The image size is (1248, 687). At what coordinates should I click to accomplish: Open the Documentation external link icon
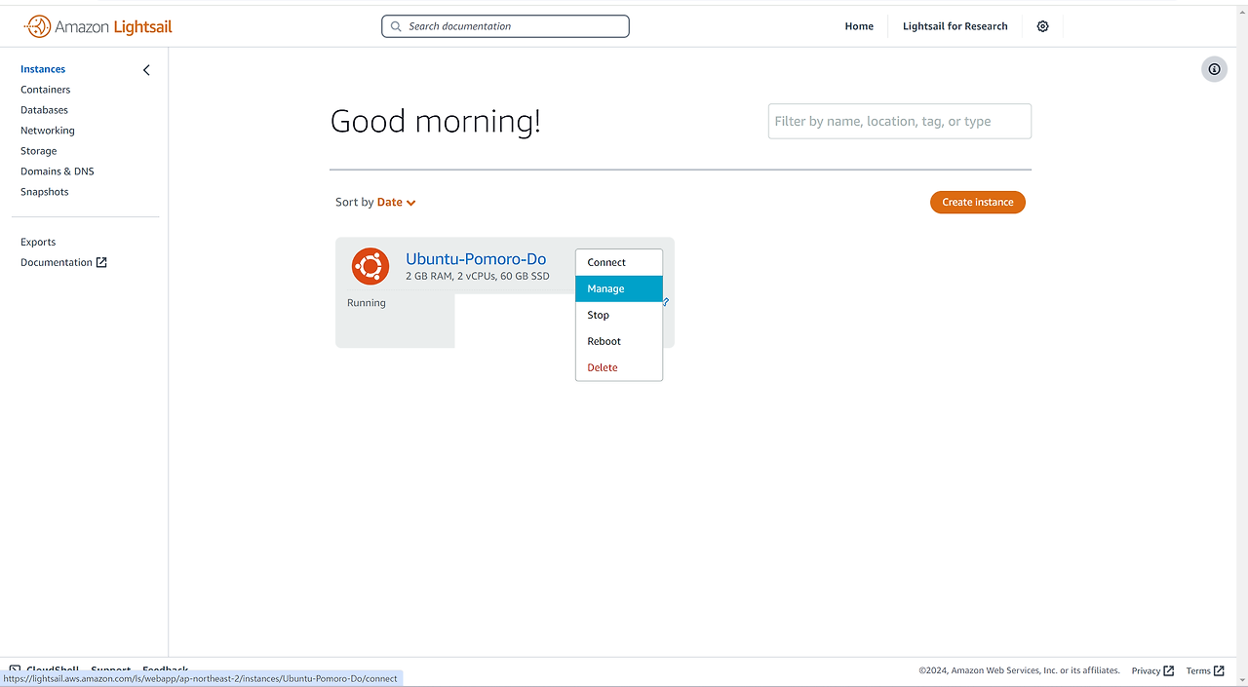pos(101,262)
